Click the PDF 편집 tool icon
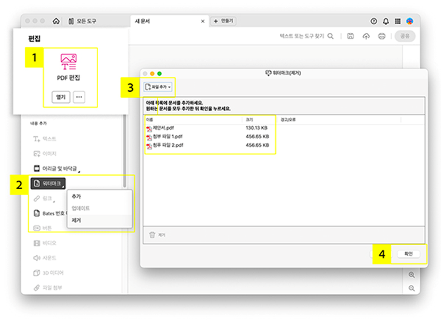 coord(68,62)
